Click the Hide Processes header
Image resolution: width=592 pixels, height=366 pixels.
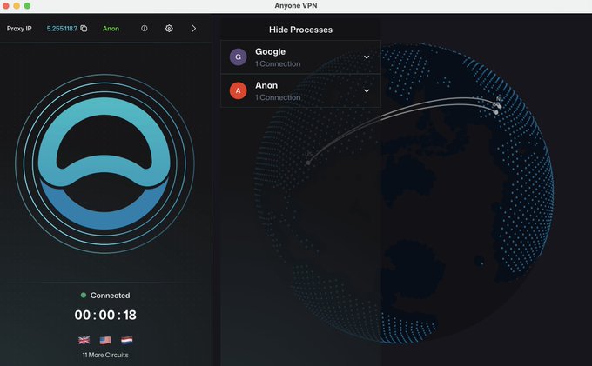pyautogui.click(x=300, y=30)
